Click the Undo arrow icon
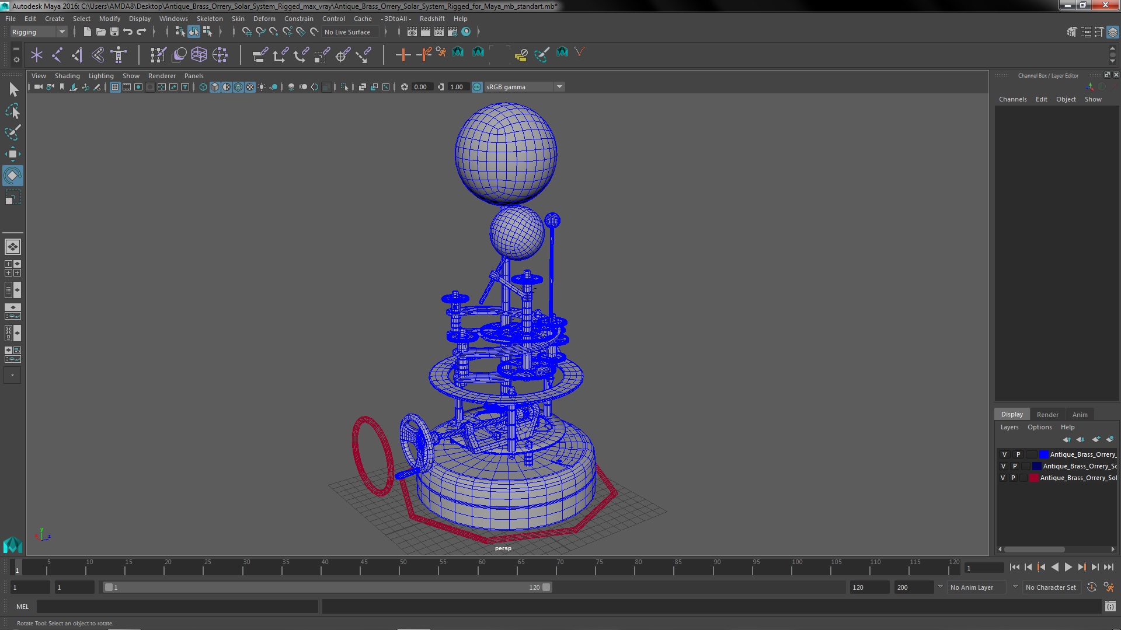 128,32
